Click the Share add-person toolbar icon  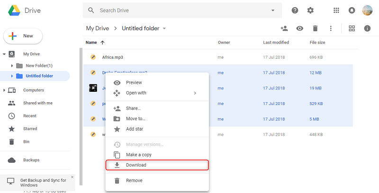click(x=284, y=28)
